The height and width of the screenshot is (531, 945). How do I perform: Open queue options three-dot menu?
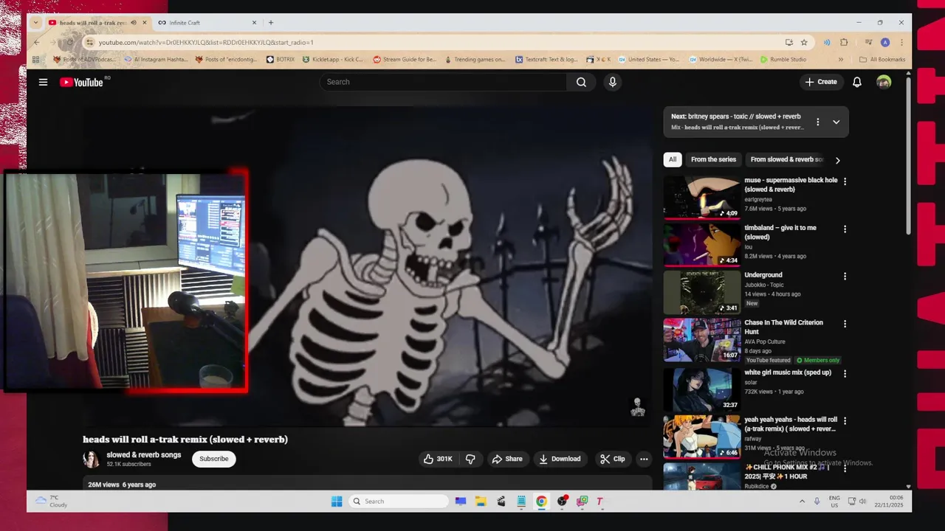pos(817,122)
